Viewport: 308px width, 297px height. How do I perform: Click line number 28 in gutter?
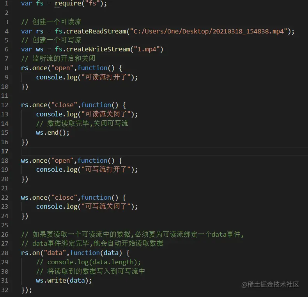click(x=5, y=253)
